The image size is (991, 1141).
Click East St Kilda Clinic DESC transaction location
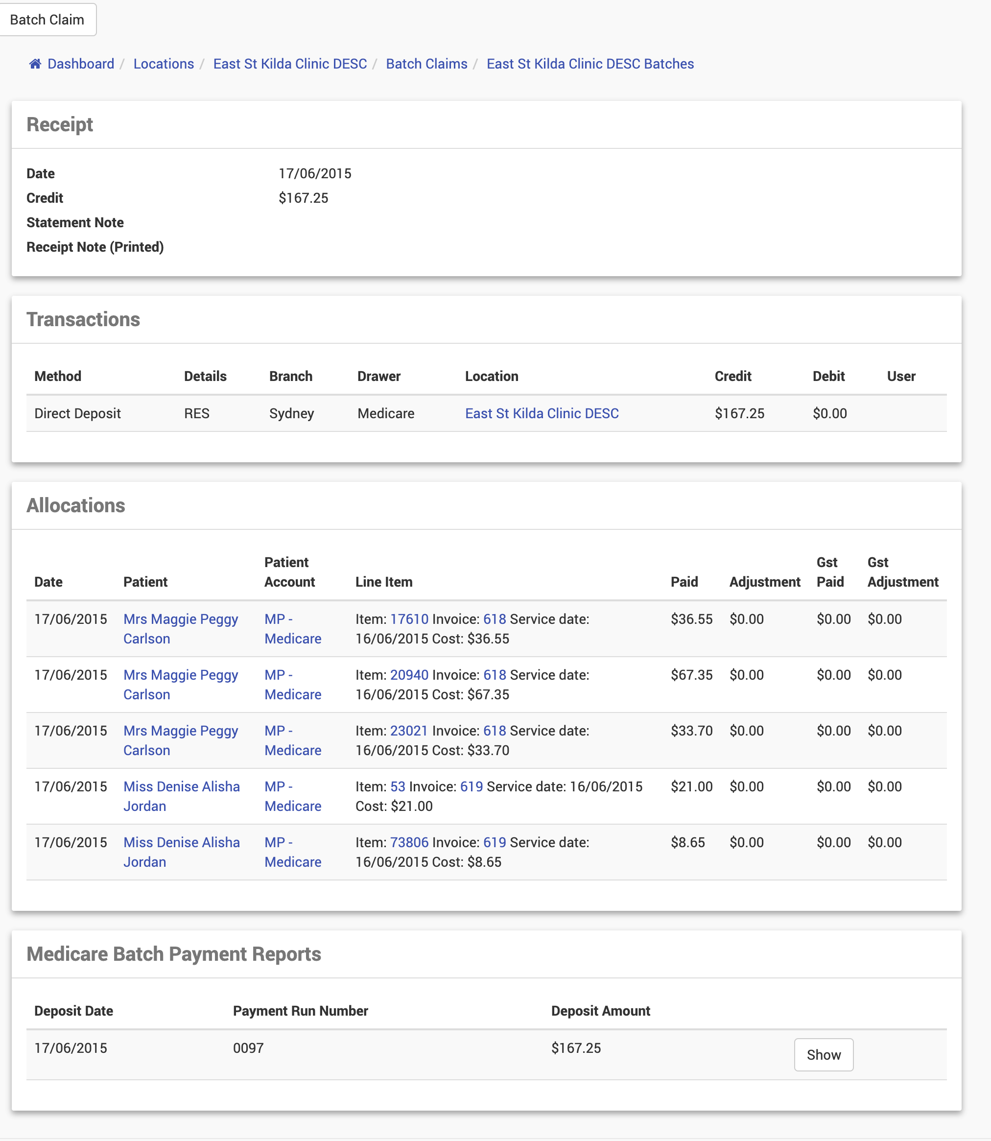542,413
